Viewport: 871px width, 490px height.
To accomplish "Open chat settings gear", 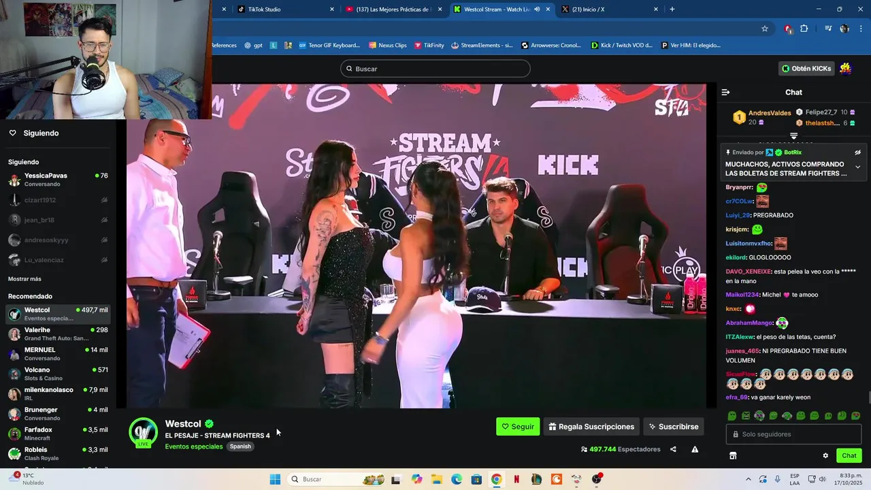I will coord(825,455).
